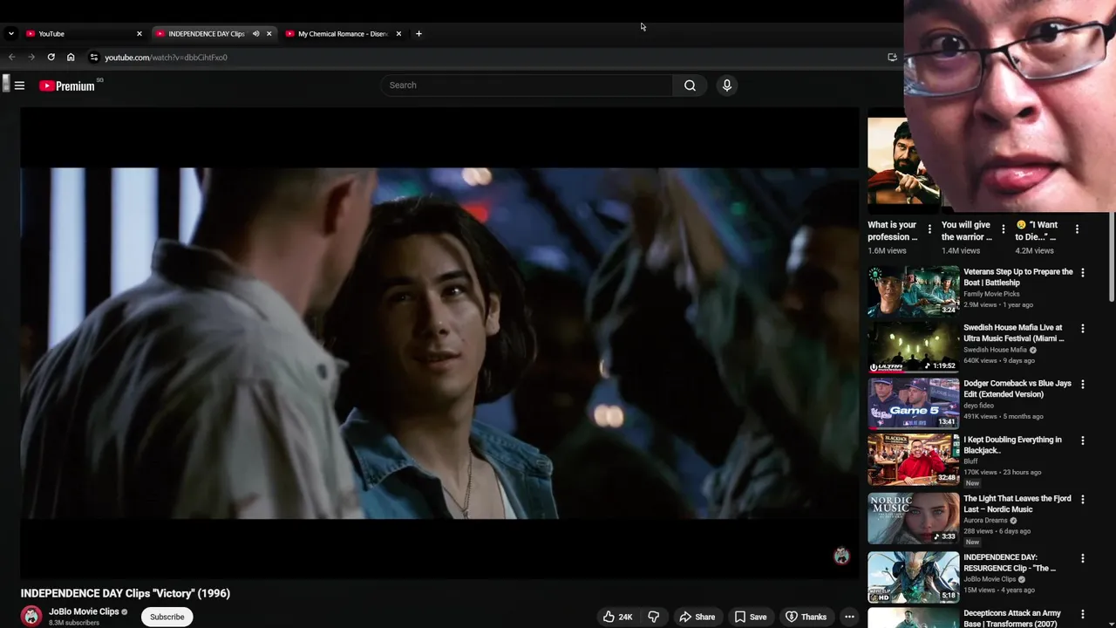Open 'I Kept Doubling Everything in Blackjack' title
The height and width of the screenshot is (628, 1116).
coord(1013,445)
